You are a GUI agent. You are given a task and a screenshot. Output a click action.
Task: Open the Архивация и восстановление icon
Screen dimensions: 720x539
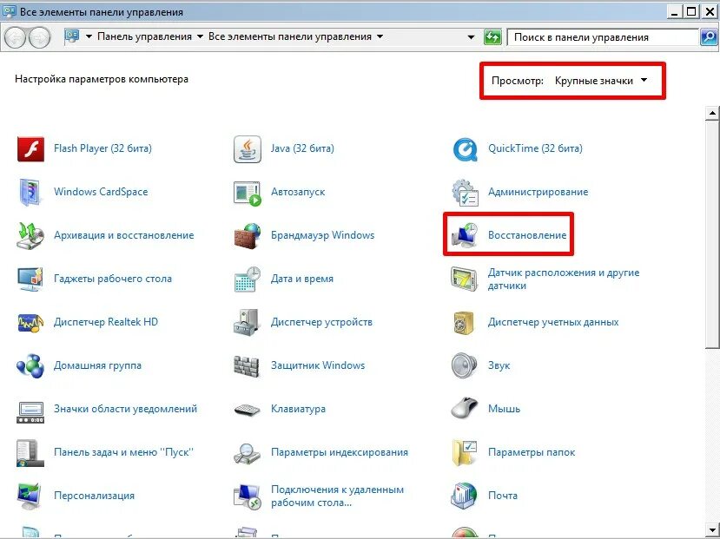click(30, 235)
